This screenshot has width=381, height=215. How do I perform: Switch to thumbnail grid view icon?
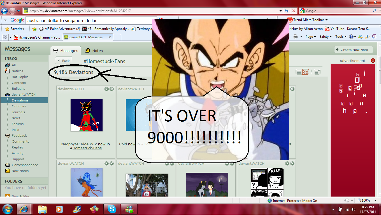pyautogui.click(x=306, y=72)
